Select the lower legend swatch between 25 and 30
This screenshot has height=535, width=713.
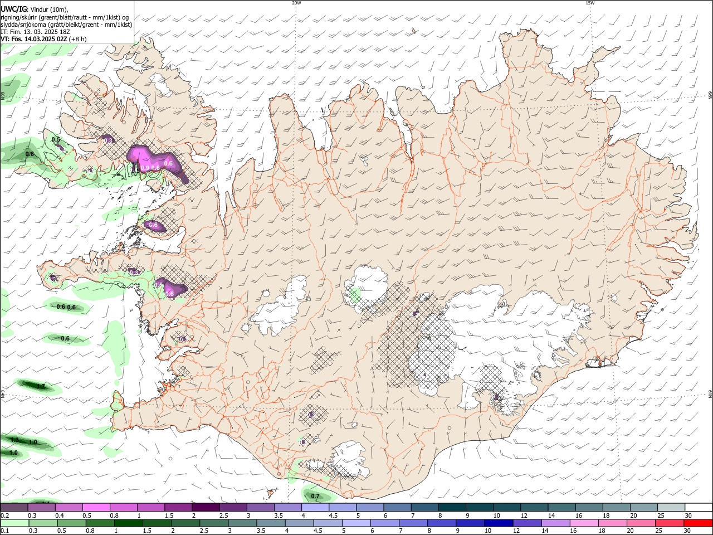click(x=670, y=523)
